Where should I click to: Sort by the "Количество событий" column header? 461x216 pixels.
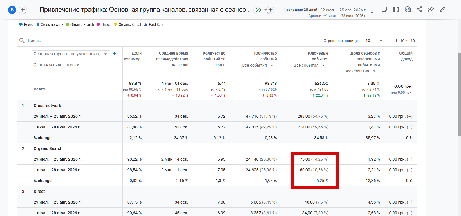click(265, 56)
